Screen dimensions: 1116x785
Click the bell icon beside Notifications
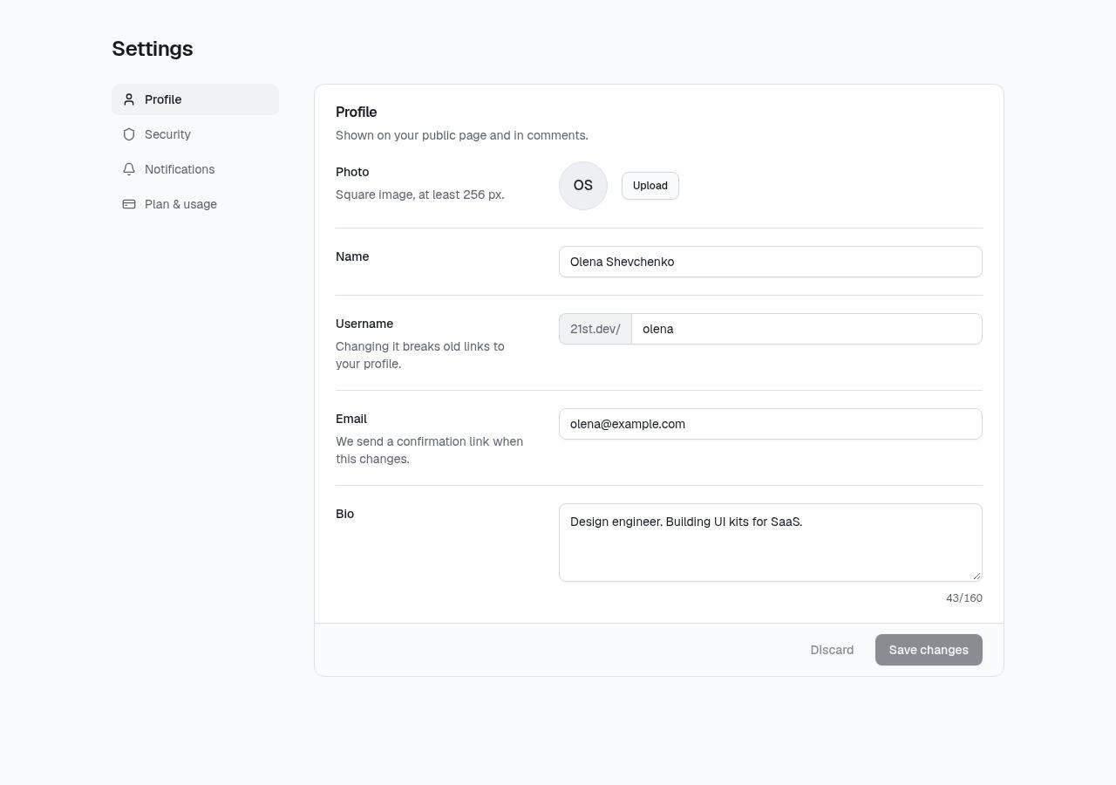click(129, 169)
